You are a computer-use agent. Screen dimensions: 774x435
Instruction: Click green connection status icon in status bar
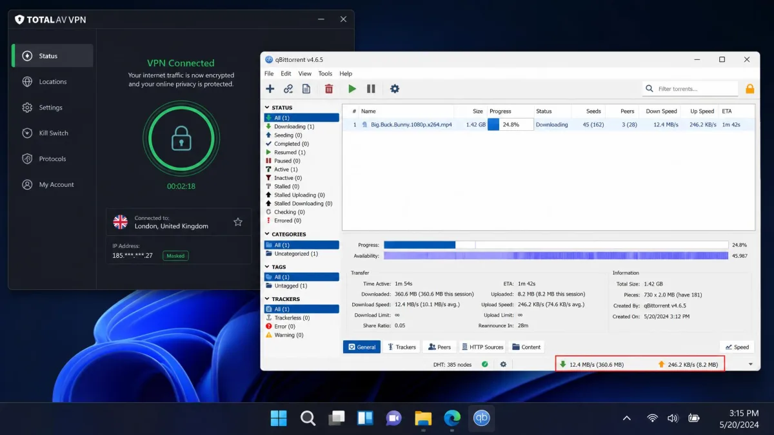[485, 365]
